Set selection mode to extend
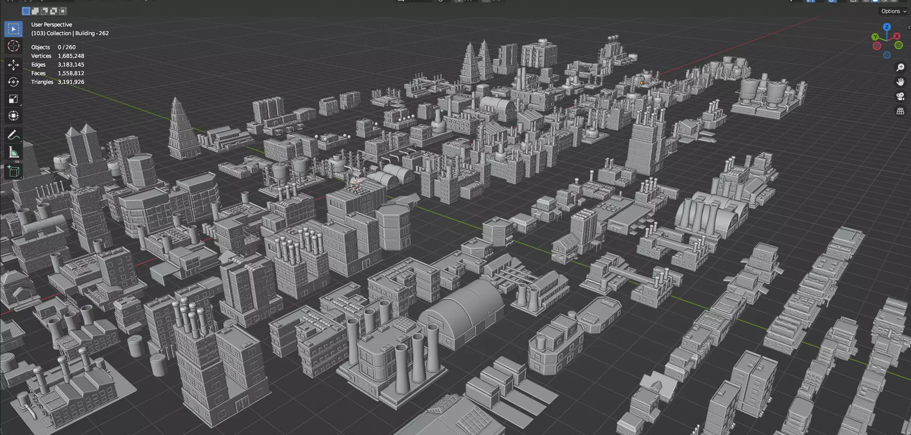Image resolution: width=911 pixels, height=435 pixels. click(35, 11)
